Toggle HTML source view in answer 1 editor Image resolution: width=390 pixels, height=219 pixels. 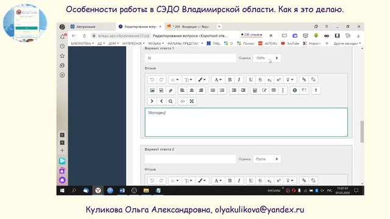(x=182, y=101)
